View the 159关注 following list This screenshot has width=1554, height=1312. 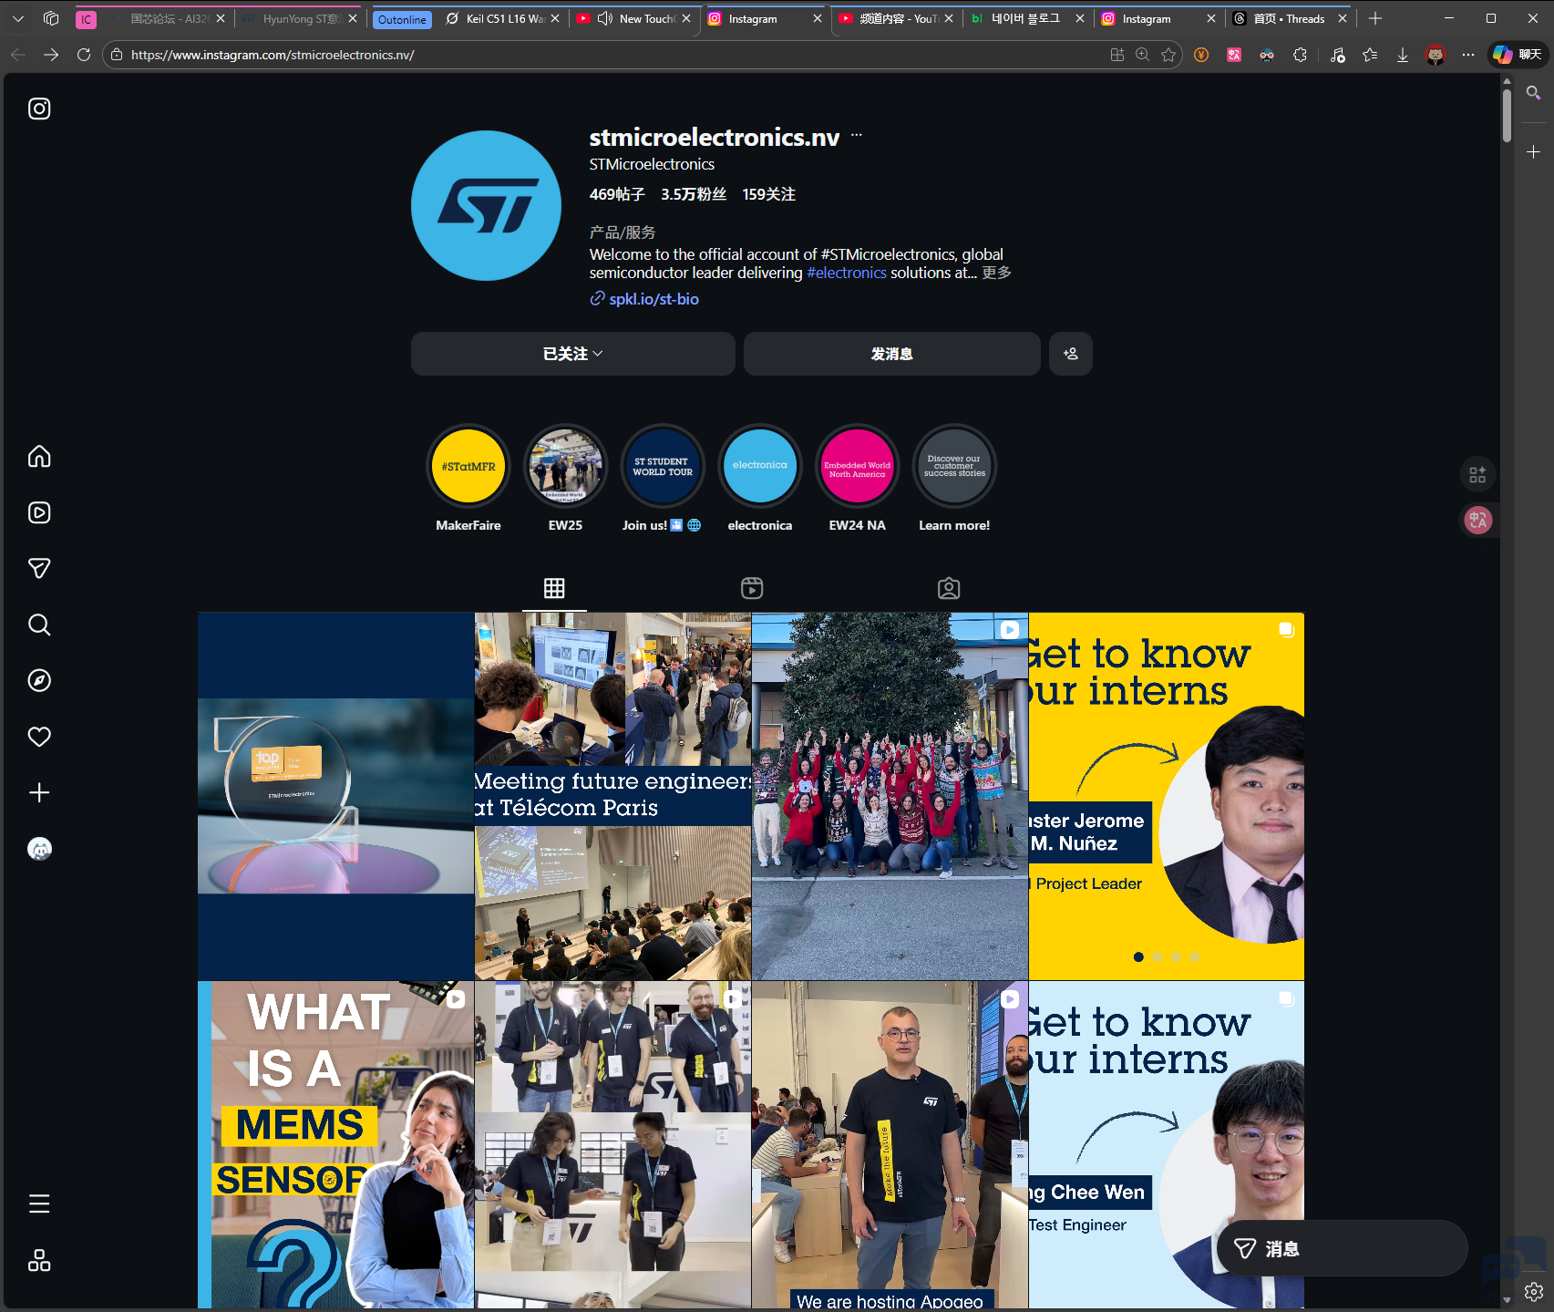769,194
